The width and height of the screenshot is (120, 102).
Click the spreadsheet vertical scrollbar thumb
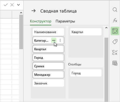pyautogui.click(x=21, y=32)
